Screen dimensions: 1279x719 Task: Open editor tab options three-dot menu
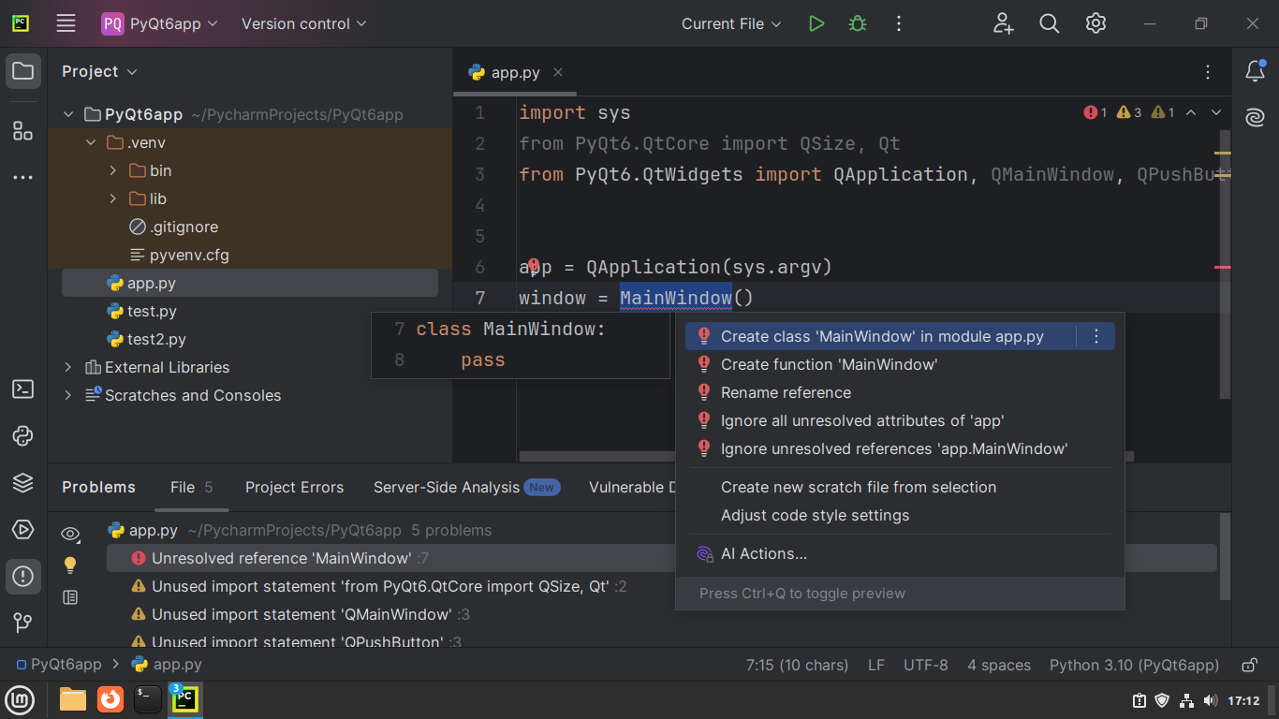click(x=1209, y=72)
